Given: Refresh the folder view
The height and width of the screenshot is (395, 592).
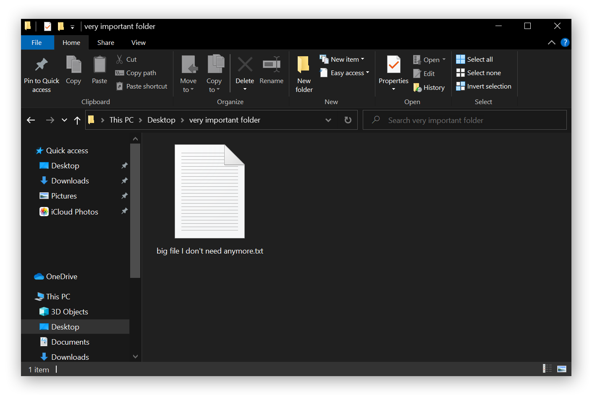Looking at the screenshot, I should 348,120.
